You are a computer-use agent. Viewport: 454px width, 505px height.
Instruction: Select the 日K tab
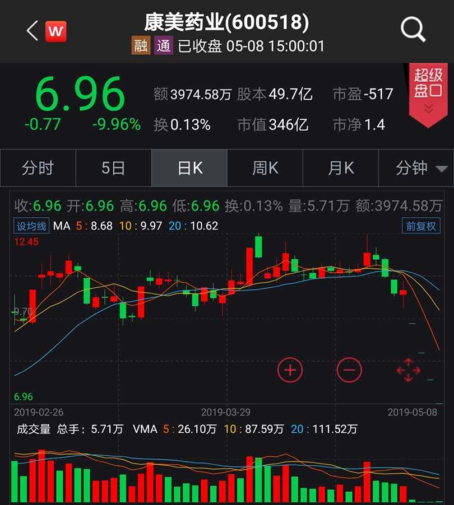189,168
